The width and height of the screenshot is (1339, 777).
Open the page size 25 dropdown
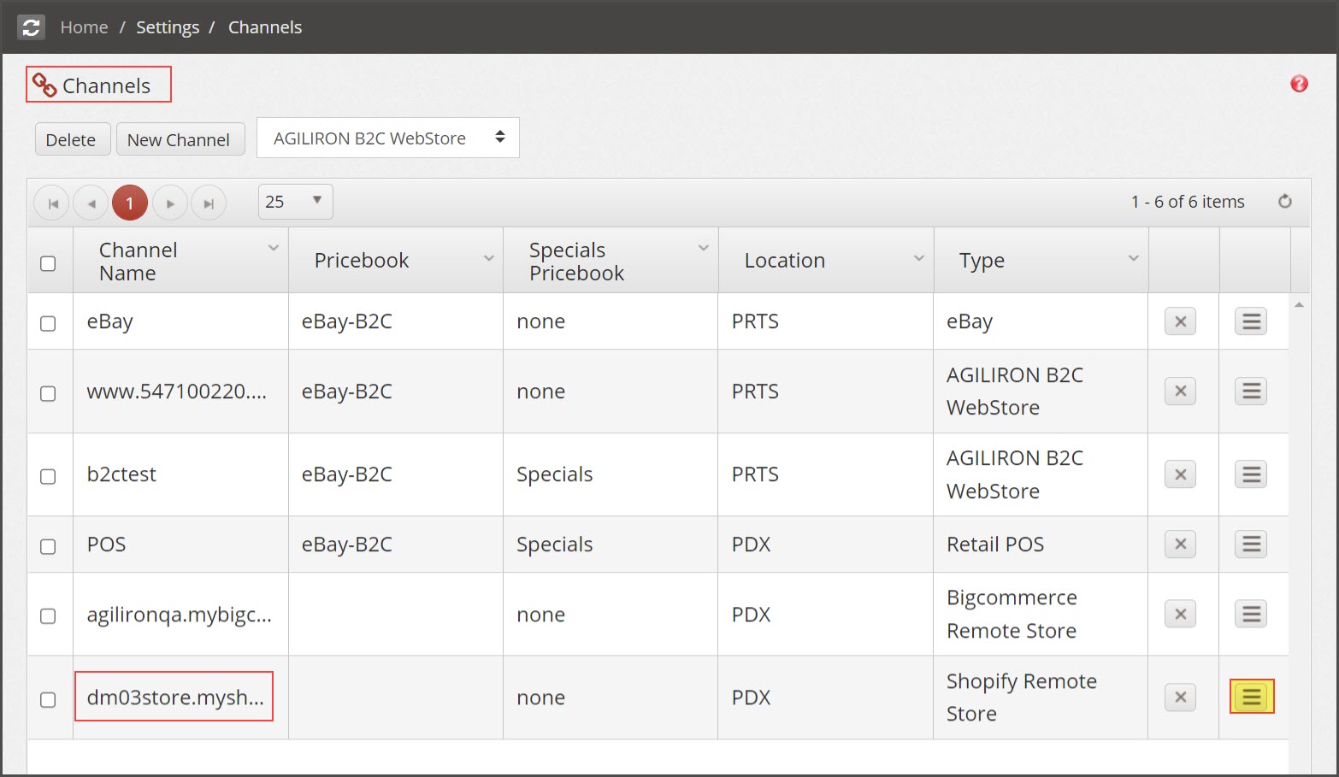tap(295, 202)
